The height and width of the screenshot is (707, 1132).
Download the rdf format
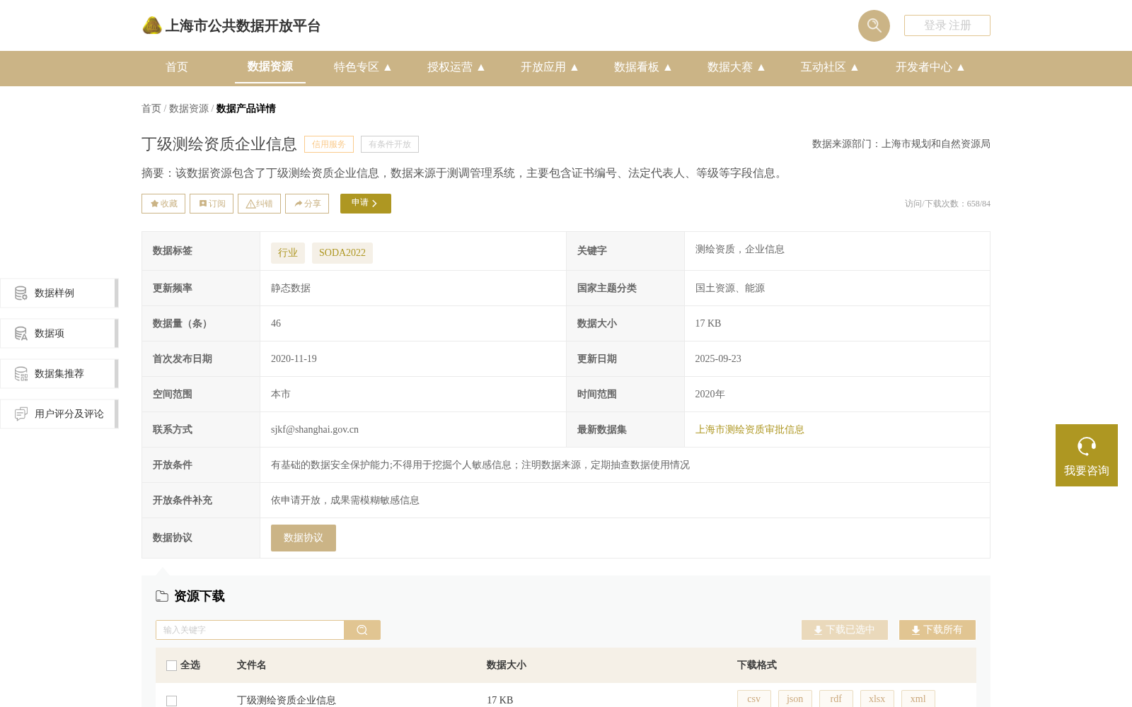836,699
